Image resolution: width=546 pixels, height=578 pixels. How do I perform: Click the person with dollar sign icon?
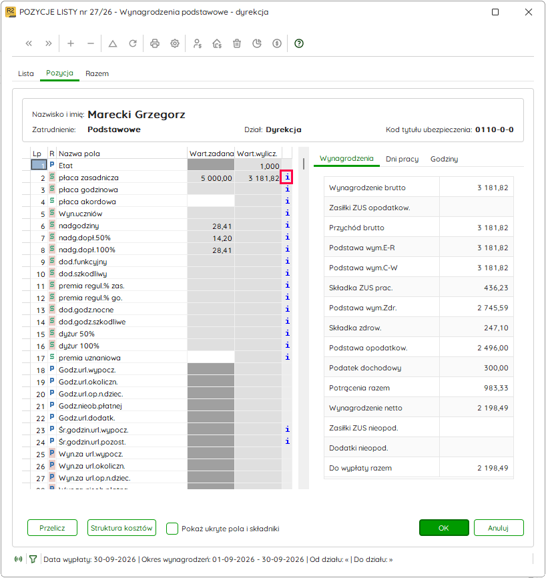point(197,43)
